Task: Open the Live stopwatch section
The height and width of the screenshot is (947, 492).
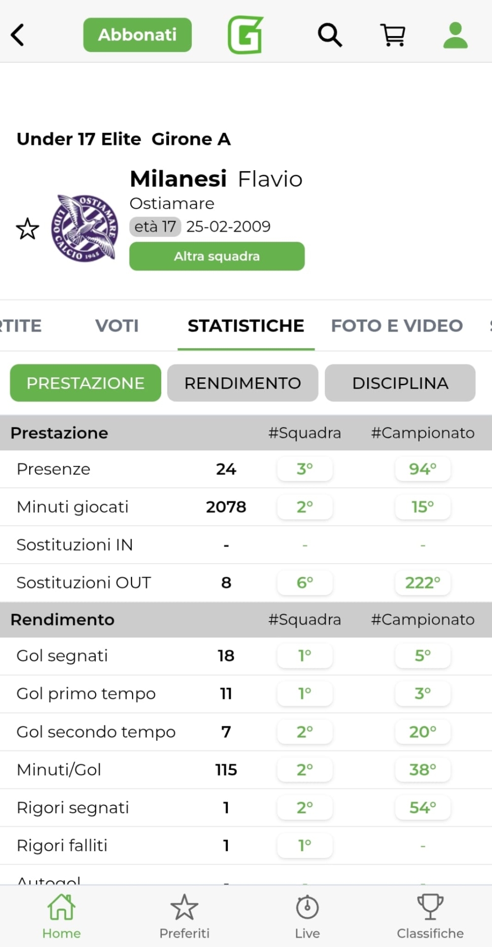Action: 307,916
